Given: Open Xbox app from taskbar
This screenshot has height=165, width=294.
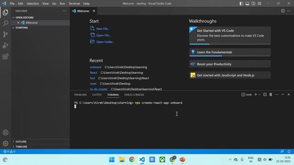Looking at the screenshot, I should (x=162, y=159).
